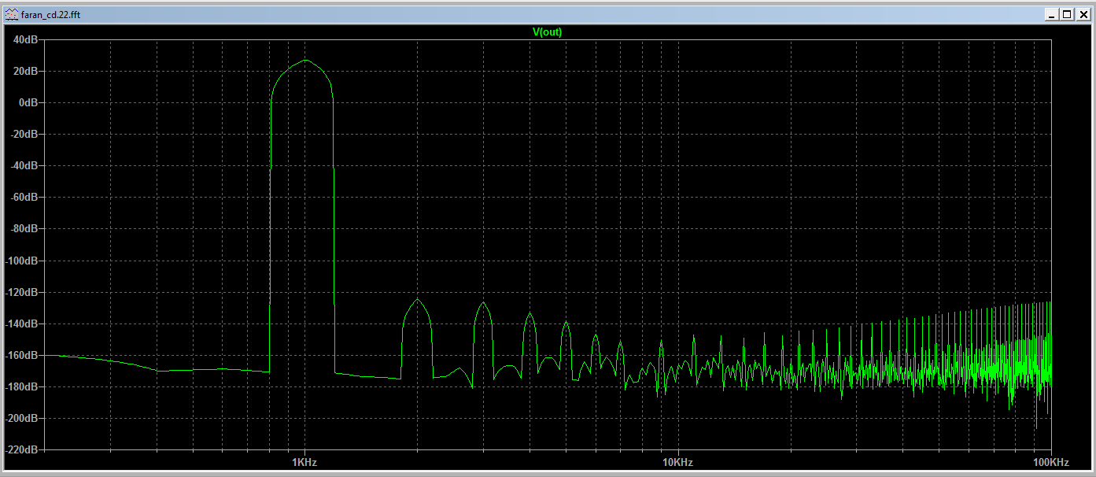The width and height of the screenshot is (1096, 477).
Task: Click the second harmonic peak near 2KHz
Action: 417,299
